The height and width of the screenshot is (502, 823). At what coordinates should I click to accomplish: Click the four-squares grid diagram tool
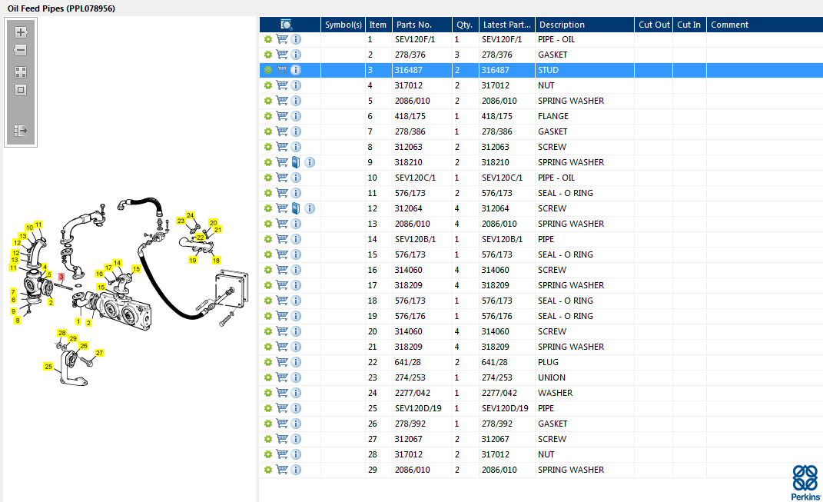click(x=21, y=72)
